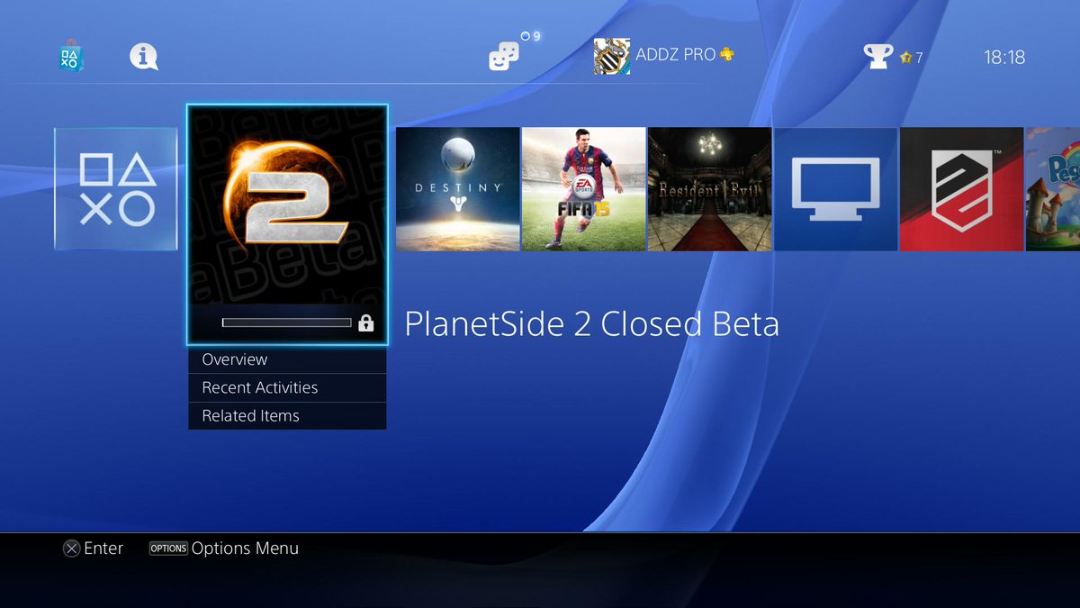The height and width of the screenshot is (608, 1080).
Task: Open the PlayStation Store bag icon
Action: pyautogui.click(x=70, y=57)
